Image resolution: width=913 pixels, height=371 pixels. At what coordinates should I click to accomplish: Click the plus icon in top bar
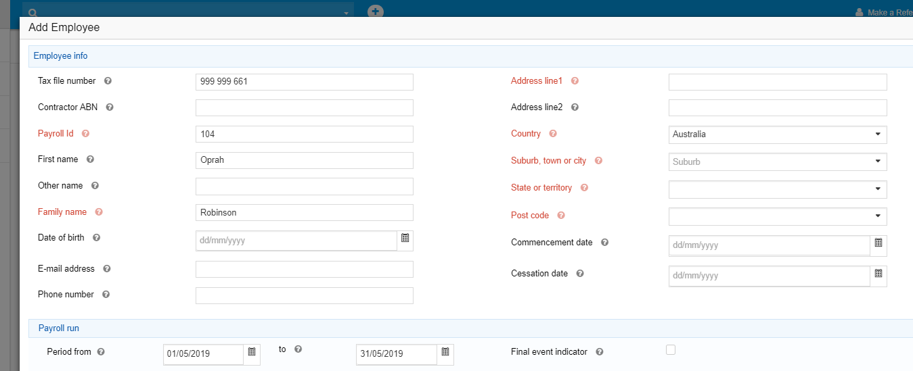[375, 11]
